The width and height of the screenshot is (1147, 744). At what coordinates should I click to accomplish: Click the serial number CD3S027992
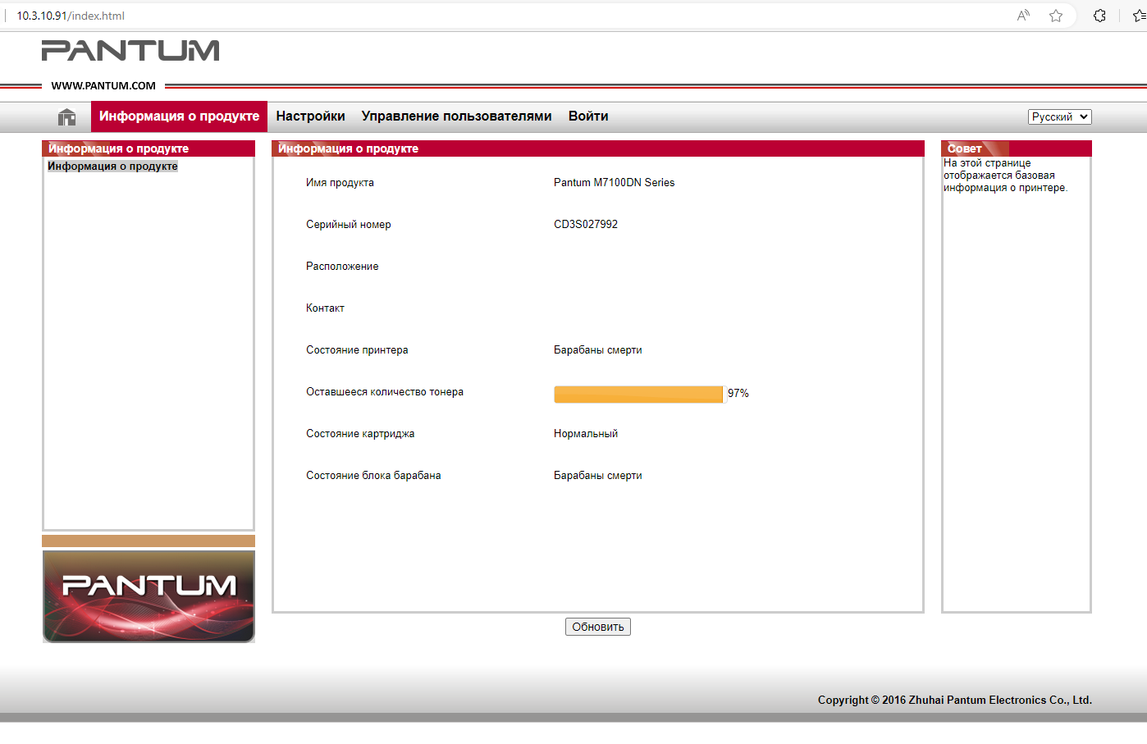[x=586, y=225]
